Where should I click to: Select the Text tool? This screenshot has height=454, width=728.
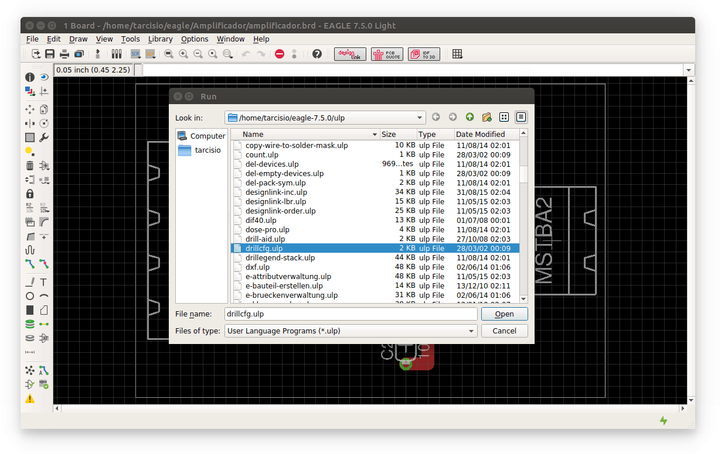pyautogui.click(x=44, y=282)
